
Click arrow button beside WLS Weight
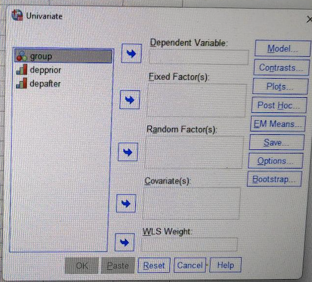pos(125,242)
